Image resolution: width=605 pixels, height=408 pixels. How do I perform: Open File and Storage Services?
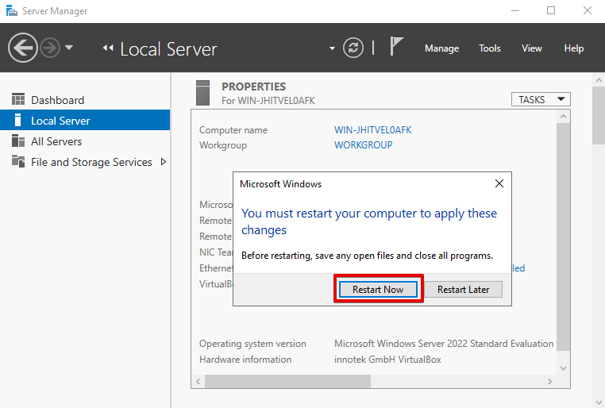pos(85,162)
